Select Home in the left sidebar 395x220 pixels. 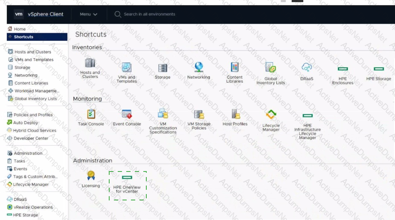click(20, 29)
